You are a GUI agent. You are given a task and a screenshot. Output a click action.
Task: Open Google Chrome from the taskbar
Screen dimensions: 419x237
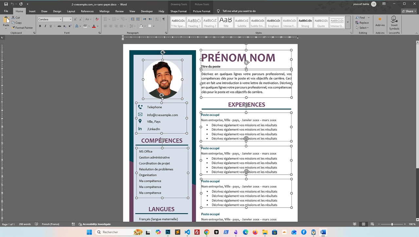(x=207, y=232)
